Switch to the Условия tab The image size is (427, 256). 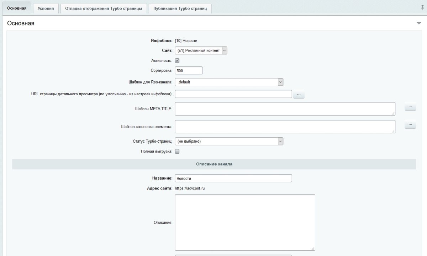46,9
